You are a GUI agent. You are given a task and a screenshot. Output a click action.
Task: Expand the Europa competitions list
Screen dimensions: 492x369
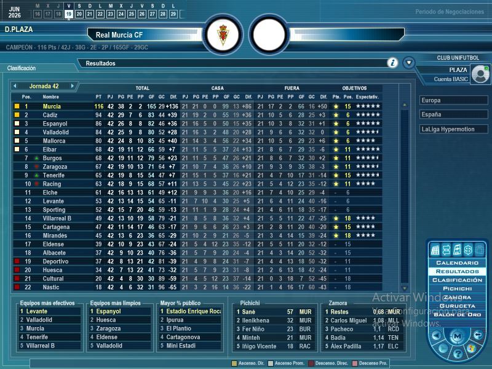tap(453, 100)
